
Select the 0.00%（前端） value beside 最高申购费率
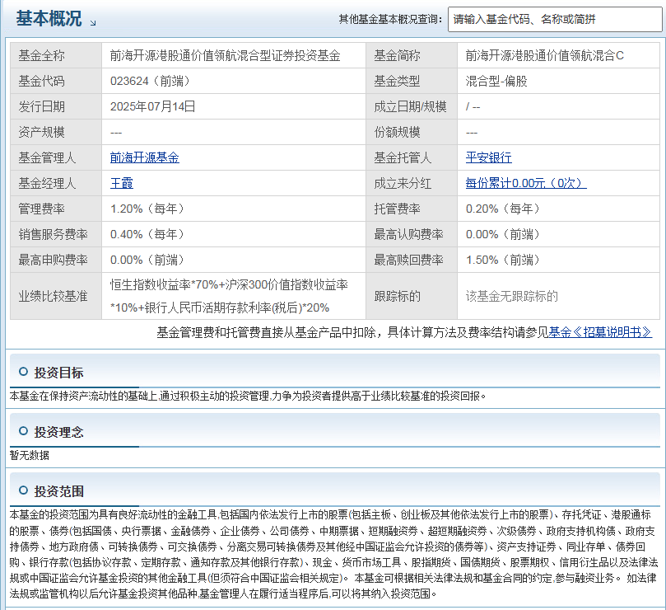pyautogui.click(x=147, y=260)
